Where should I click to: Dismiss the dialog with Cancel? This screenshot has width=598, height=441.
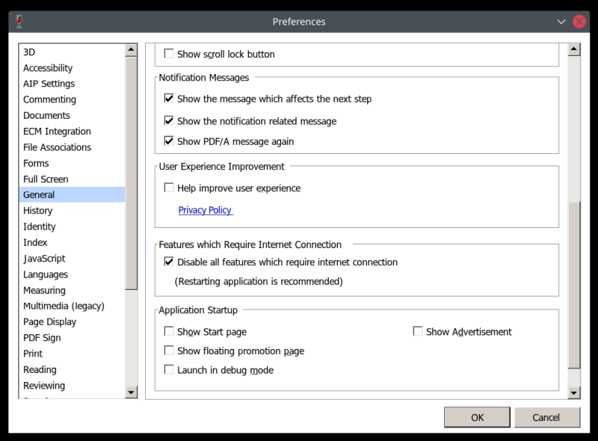click(547, 417)
